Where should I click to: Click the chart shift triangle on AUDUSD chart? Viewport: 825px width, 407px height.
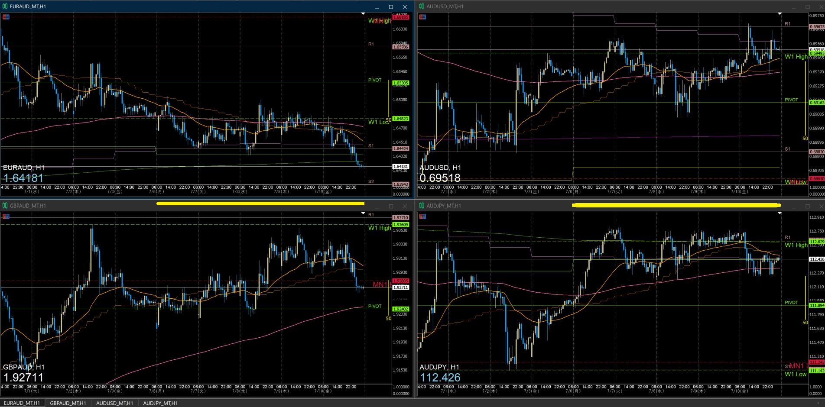[x=780, y=14]
